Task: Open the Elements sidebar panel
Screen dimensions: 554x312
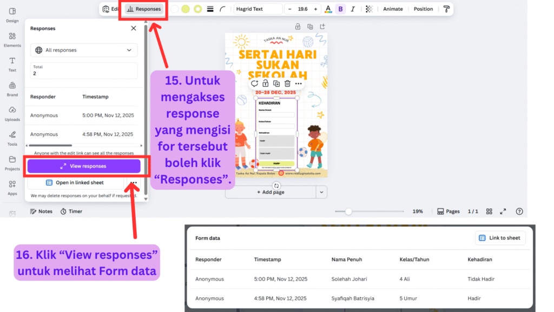Action: pos(12,39)
